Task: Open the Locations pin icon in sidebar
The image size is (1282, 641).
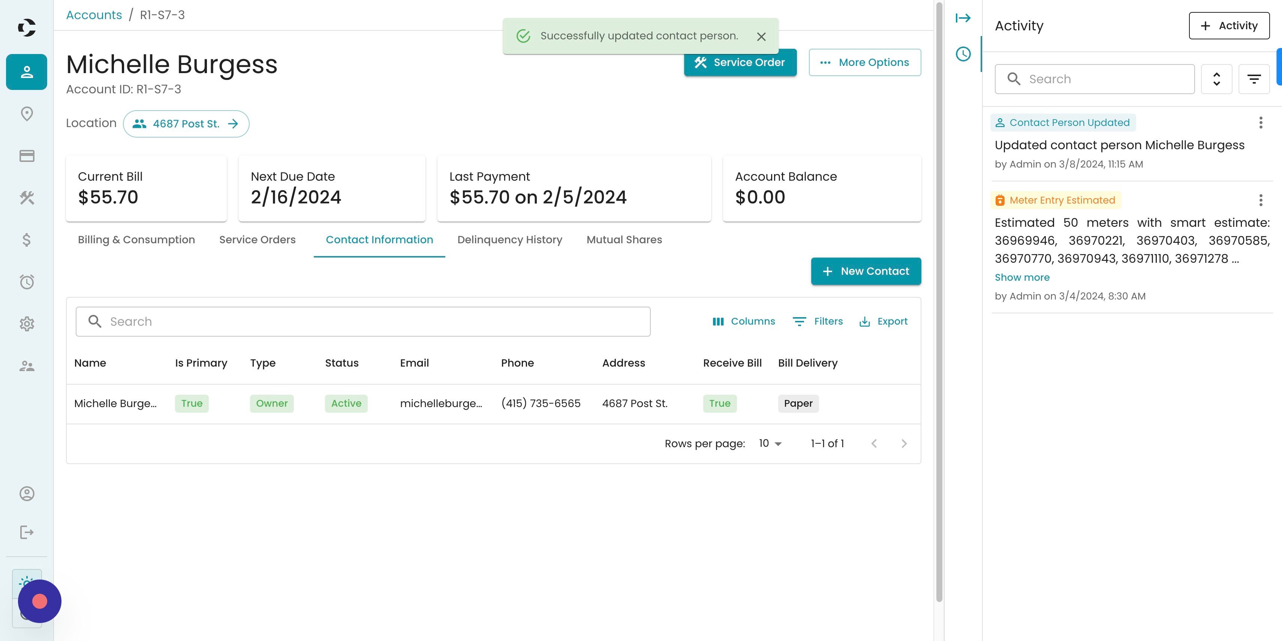Action: (26, 114)
